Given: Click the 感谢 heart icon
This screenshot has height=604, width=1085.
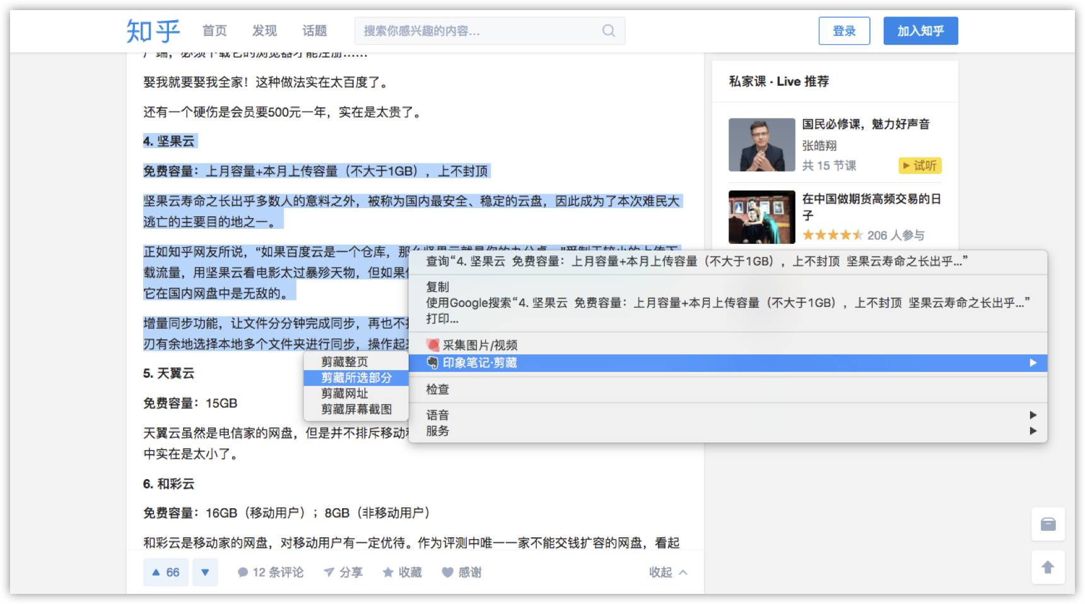Looking at the screenshot, I should point(447,572).
